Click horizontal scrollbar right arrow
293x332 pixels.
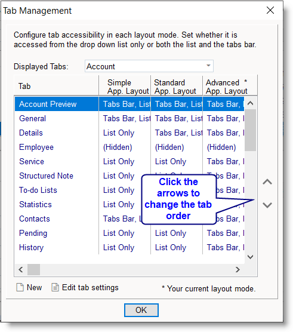tap(238, 269)
